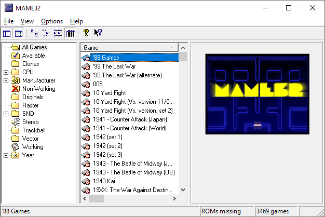Click the 3469 games status text
This screenshot has width=325, height=217.
[x=273, y=211]
